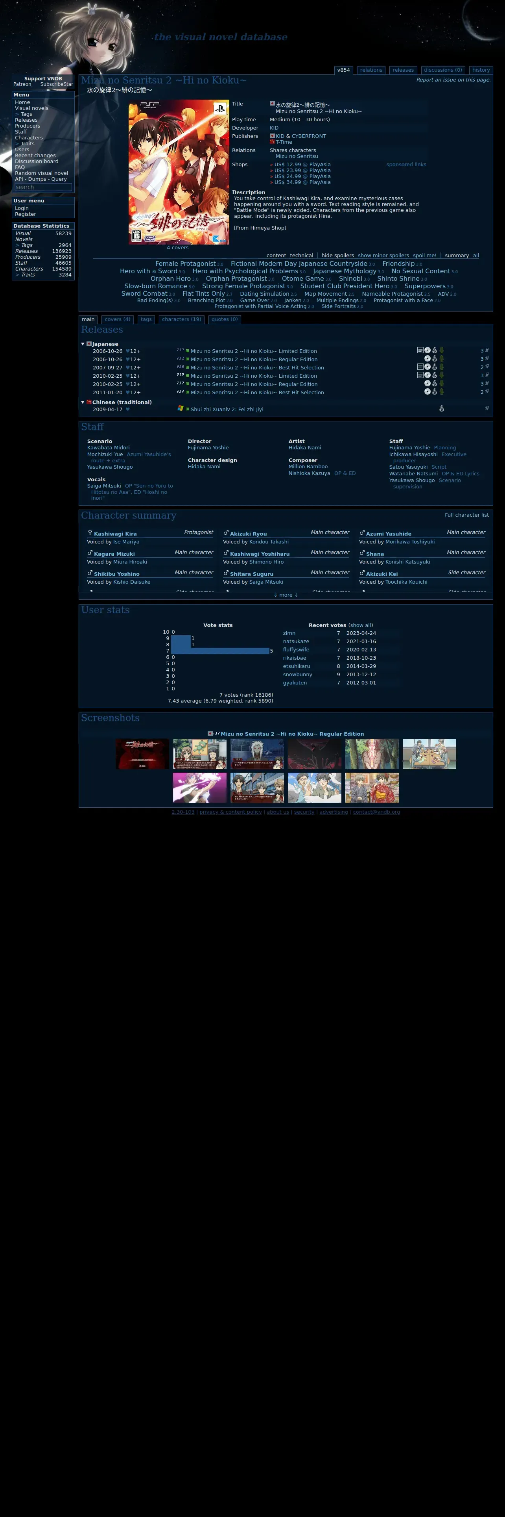The width and height of the screenshot is (505, 1517).
Task: Open Random visual novel in sidebar menu
Action: [x=41, y=173]
